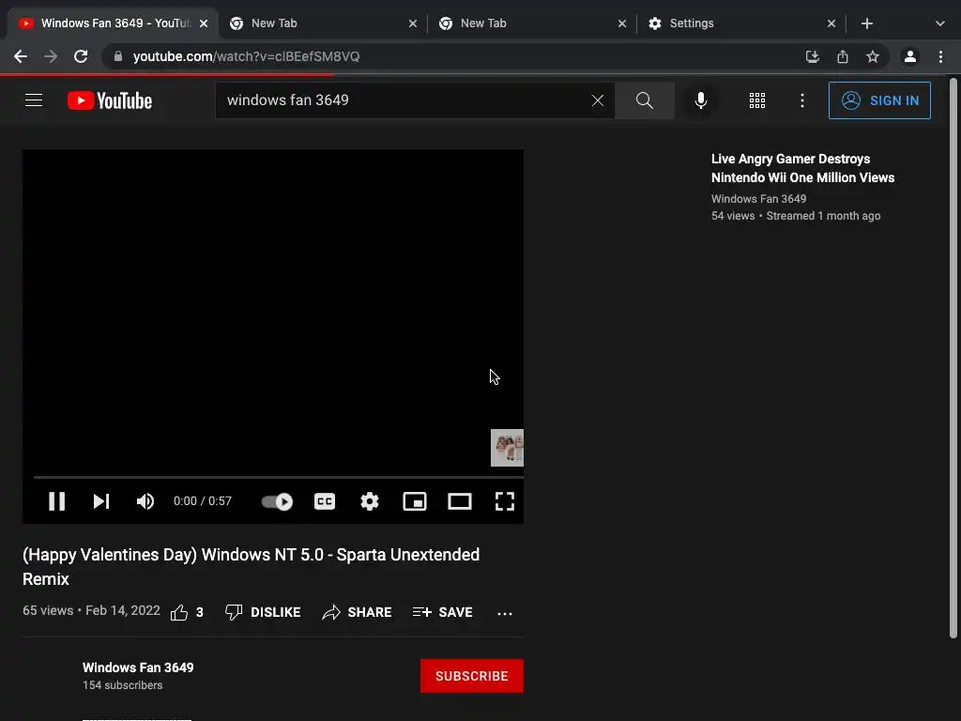This screenshot has width=961, height=721.
Task: Share this video
Action: [x=357, y=612]
